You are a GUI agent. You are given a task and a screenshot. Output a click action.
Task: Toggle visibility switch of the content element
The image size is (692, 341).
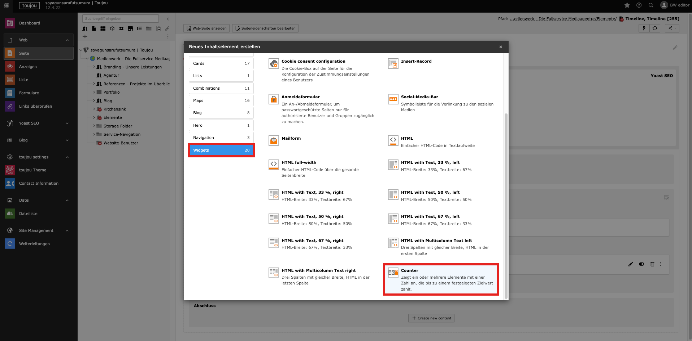click(x=641, y=264)
